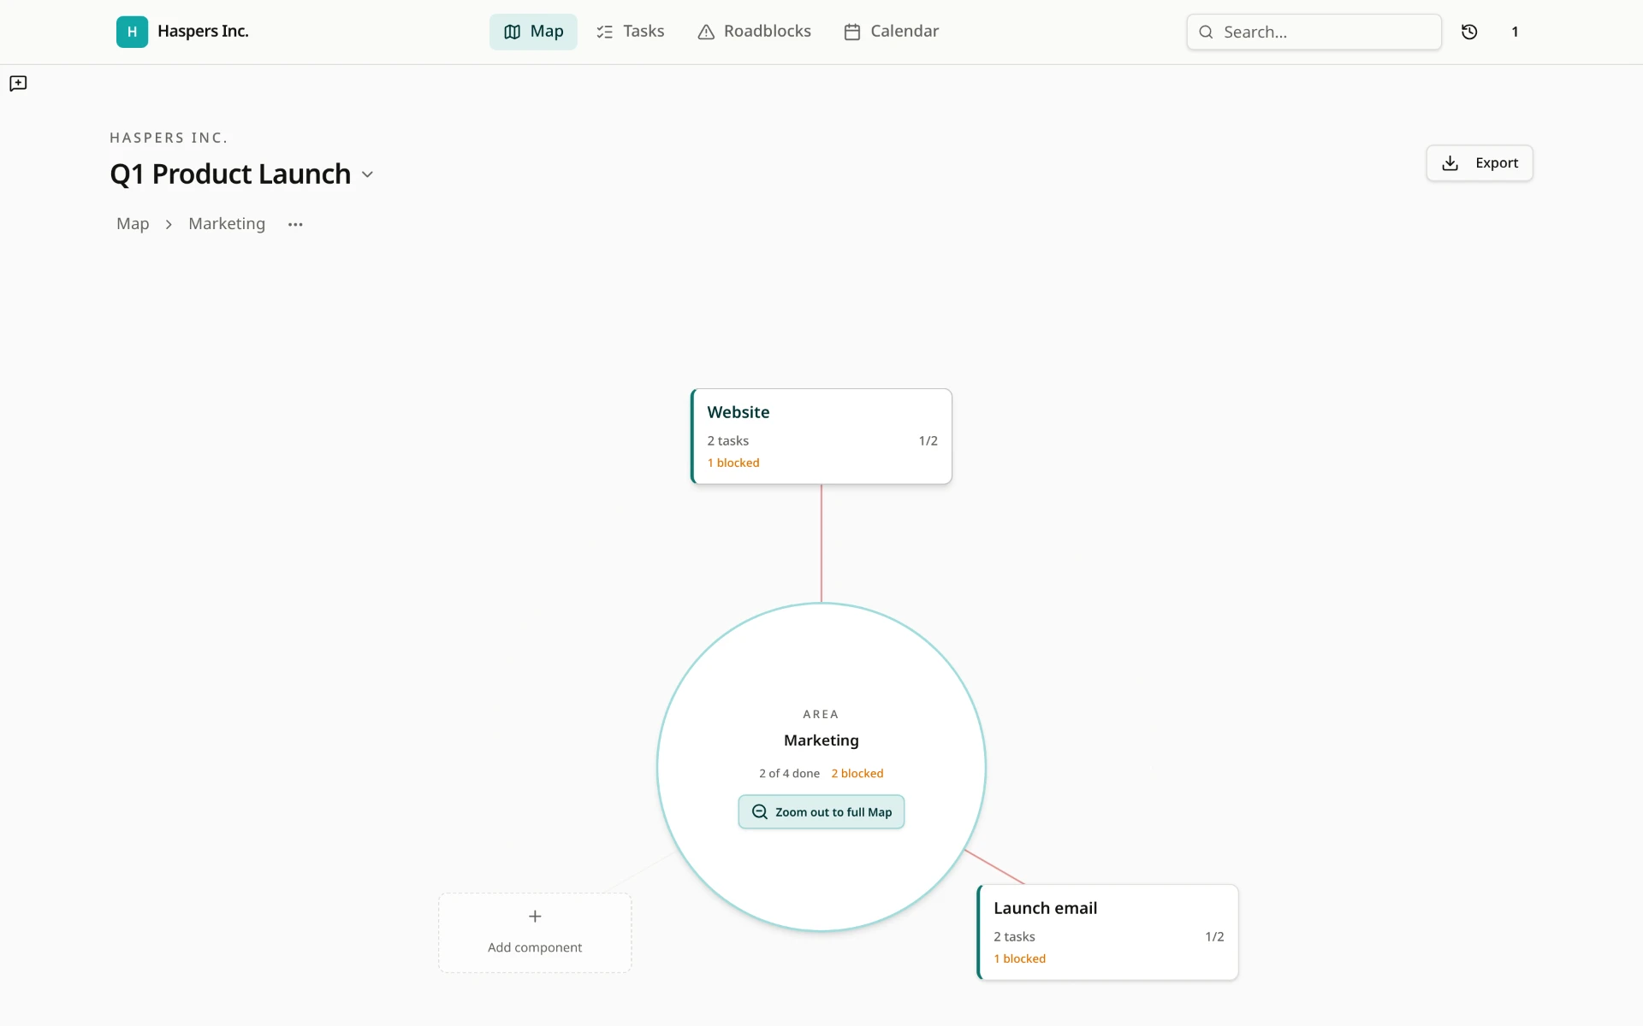The height and width of the screenshot is (1026, 1643).
Task: Click the notification count 1
Action: pyautogui.click(x=1515, y=32)
